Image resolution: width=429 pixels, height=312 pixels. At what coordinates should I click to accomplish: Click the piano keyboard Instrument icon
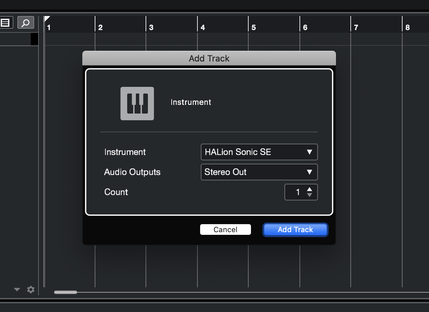(137, 104)
